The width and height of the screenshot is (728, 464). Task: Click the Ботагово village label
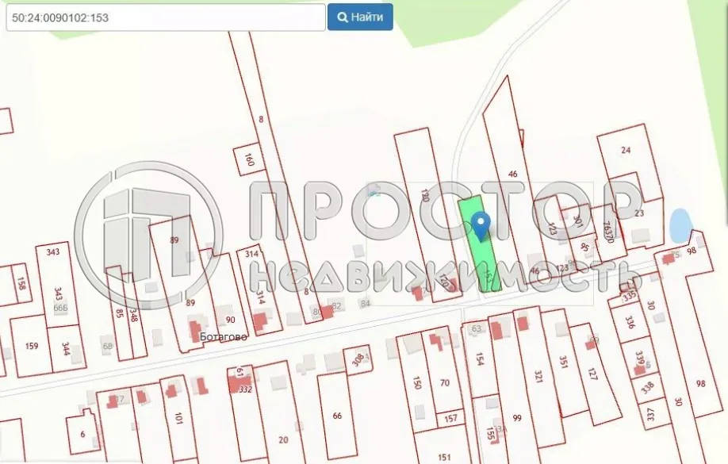224,336
